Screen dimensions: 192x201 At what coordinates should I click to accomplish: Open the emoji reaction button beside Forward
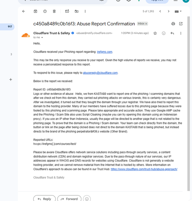[87, 199]
